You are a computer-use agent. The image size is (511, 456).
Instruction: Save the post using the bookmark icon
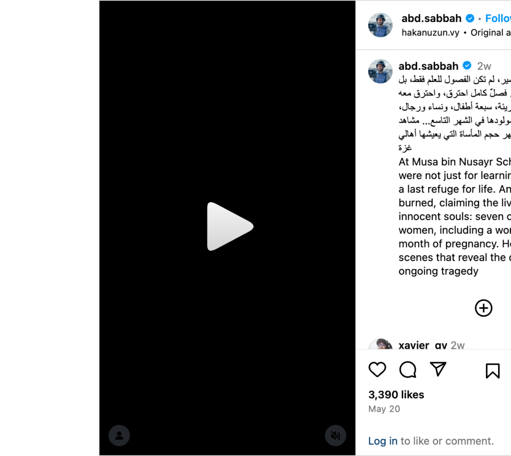pyautogui.click(x=493, y=371)
